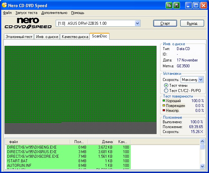Select the ScanDisc tab
The width and height of the screenshot is (209, 173).
coord(99,36)
